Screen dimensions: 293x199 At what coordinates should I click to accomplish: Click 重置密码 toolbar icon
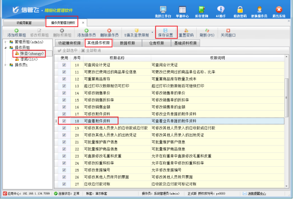186,33
